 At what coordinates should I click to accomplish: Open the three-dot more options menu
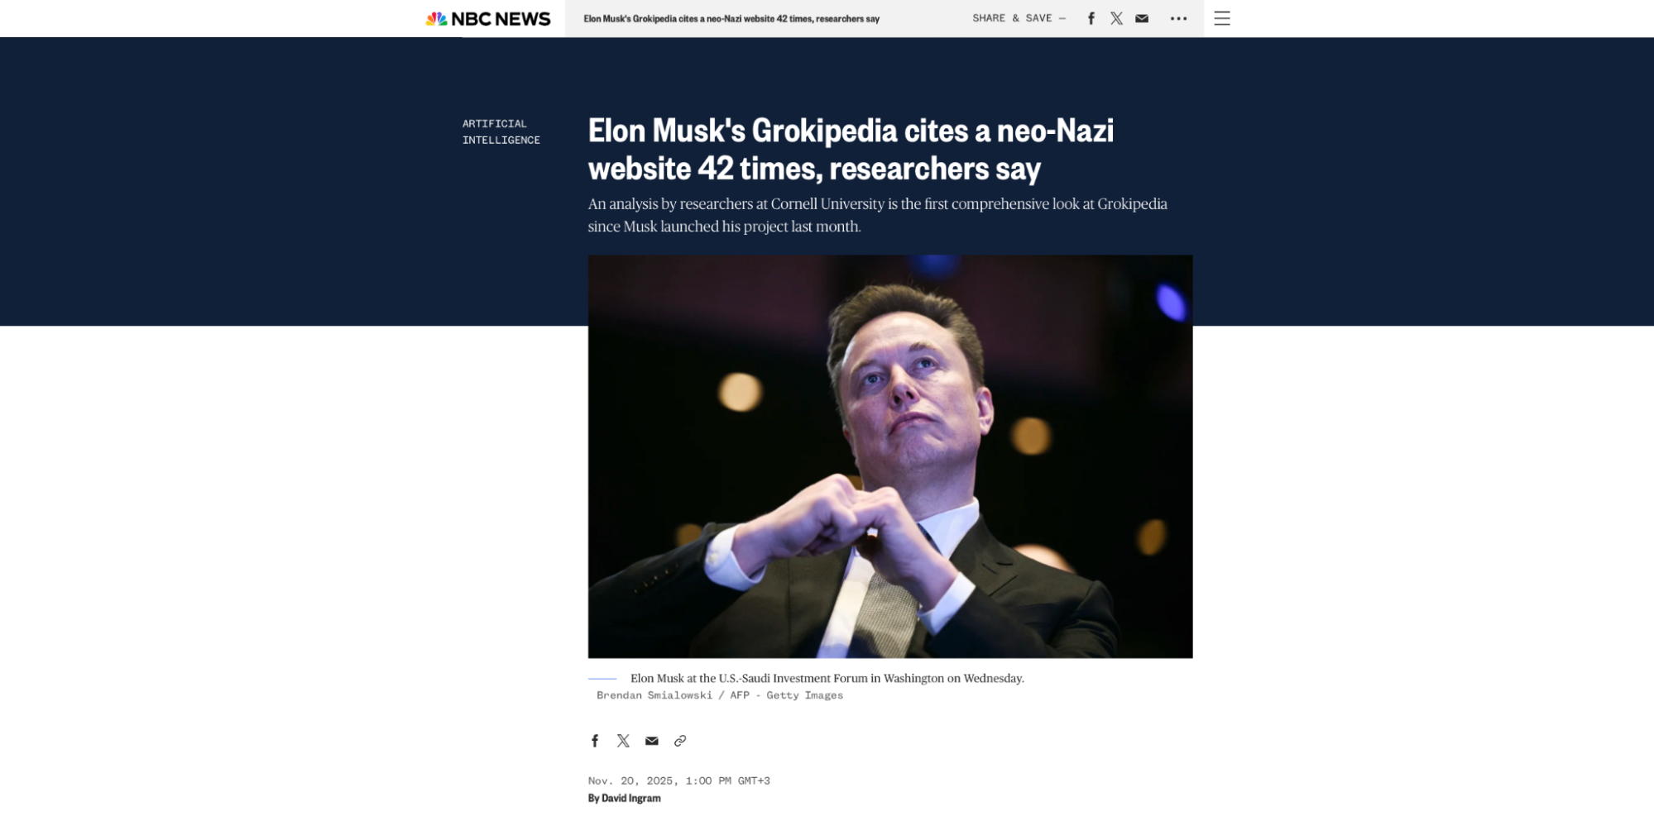click(x=1178, y=18)
